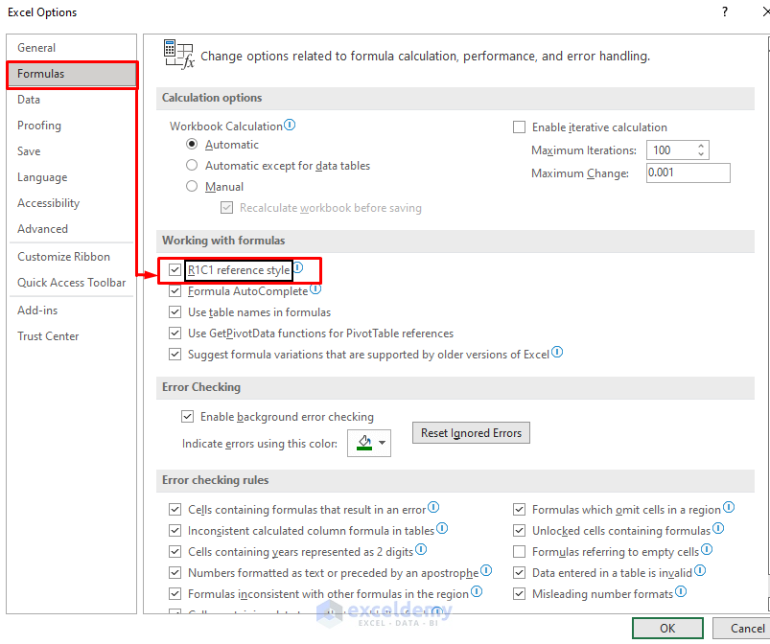Increase Maximum Iterations with up arrow
This screenshot has width=770, height=644.
tap(701, 146)
